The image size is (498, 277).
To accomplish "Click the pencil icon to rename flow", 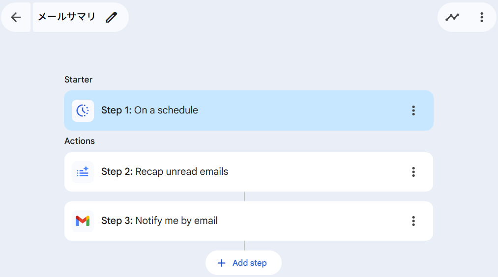I will (112, 18).
